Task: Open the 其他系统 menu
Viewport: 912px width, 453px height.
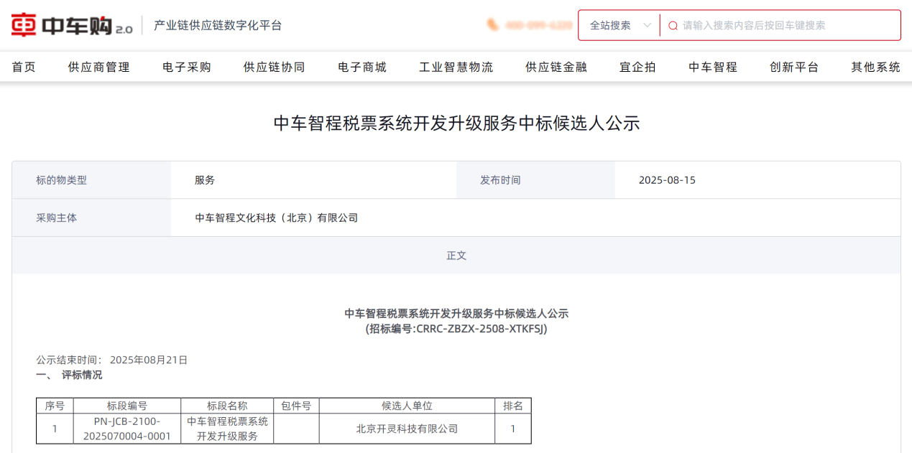Action: click(875, 67)
